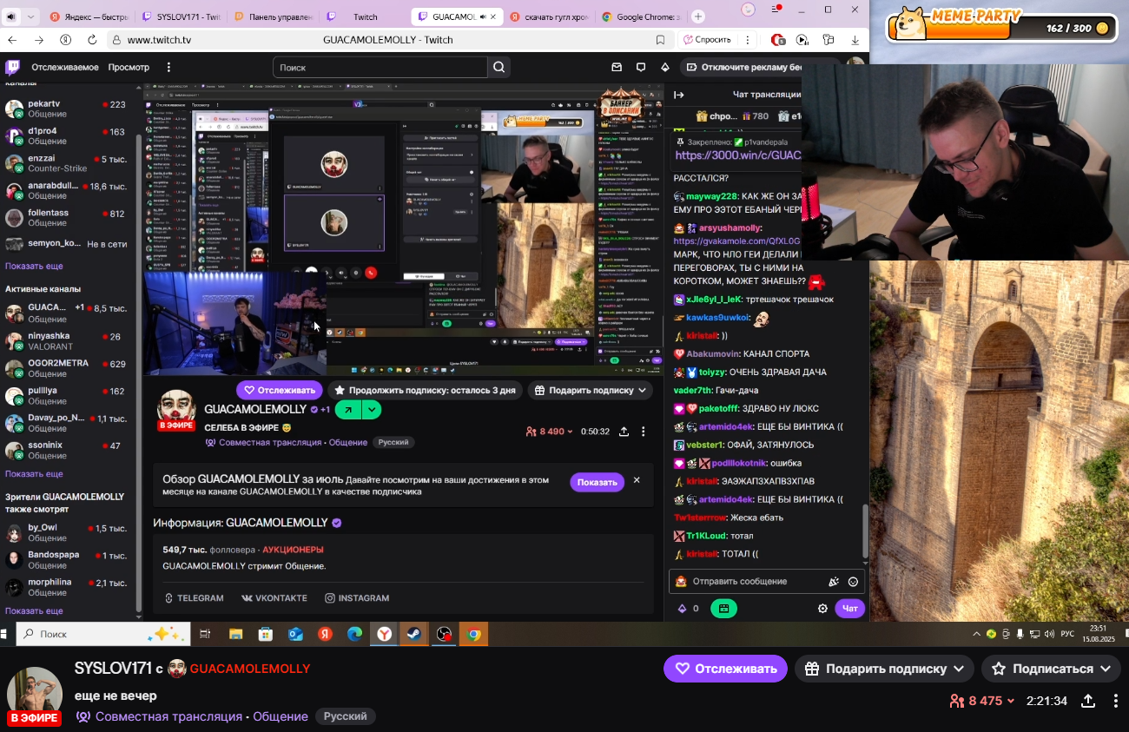Show more followed channels above Активные каналы

[x=34, y=266]
